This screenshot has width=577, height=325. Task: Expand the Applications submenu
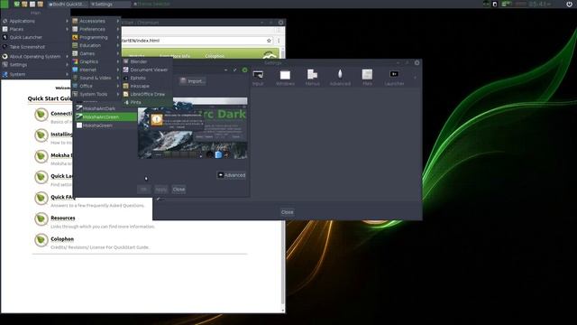[35, 21]
